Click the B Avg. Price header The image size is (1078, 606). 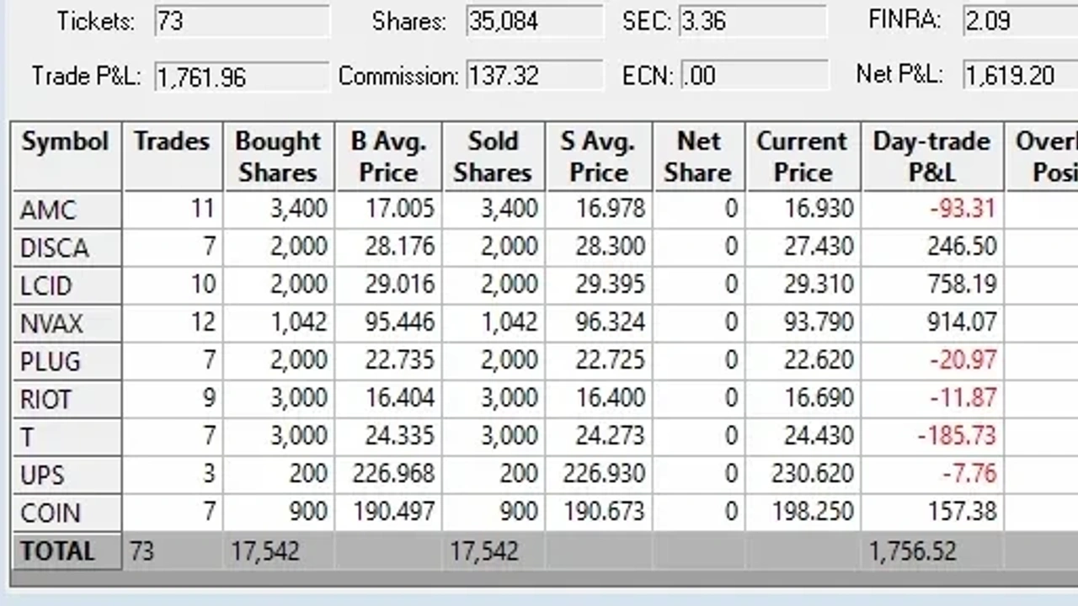tap(388, 157)
